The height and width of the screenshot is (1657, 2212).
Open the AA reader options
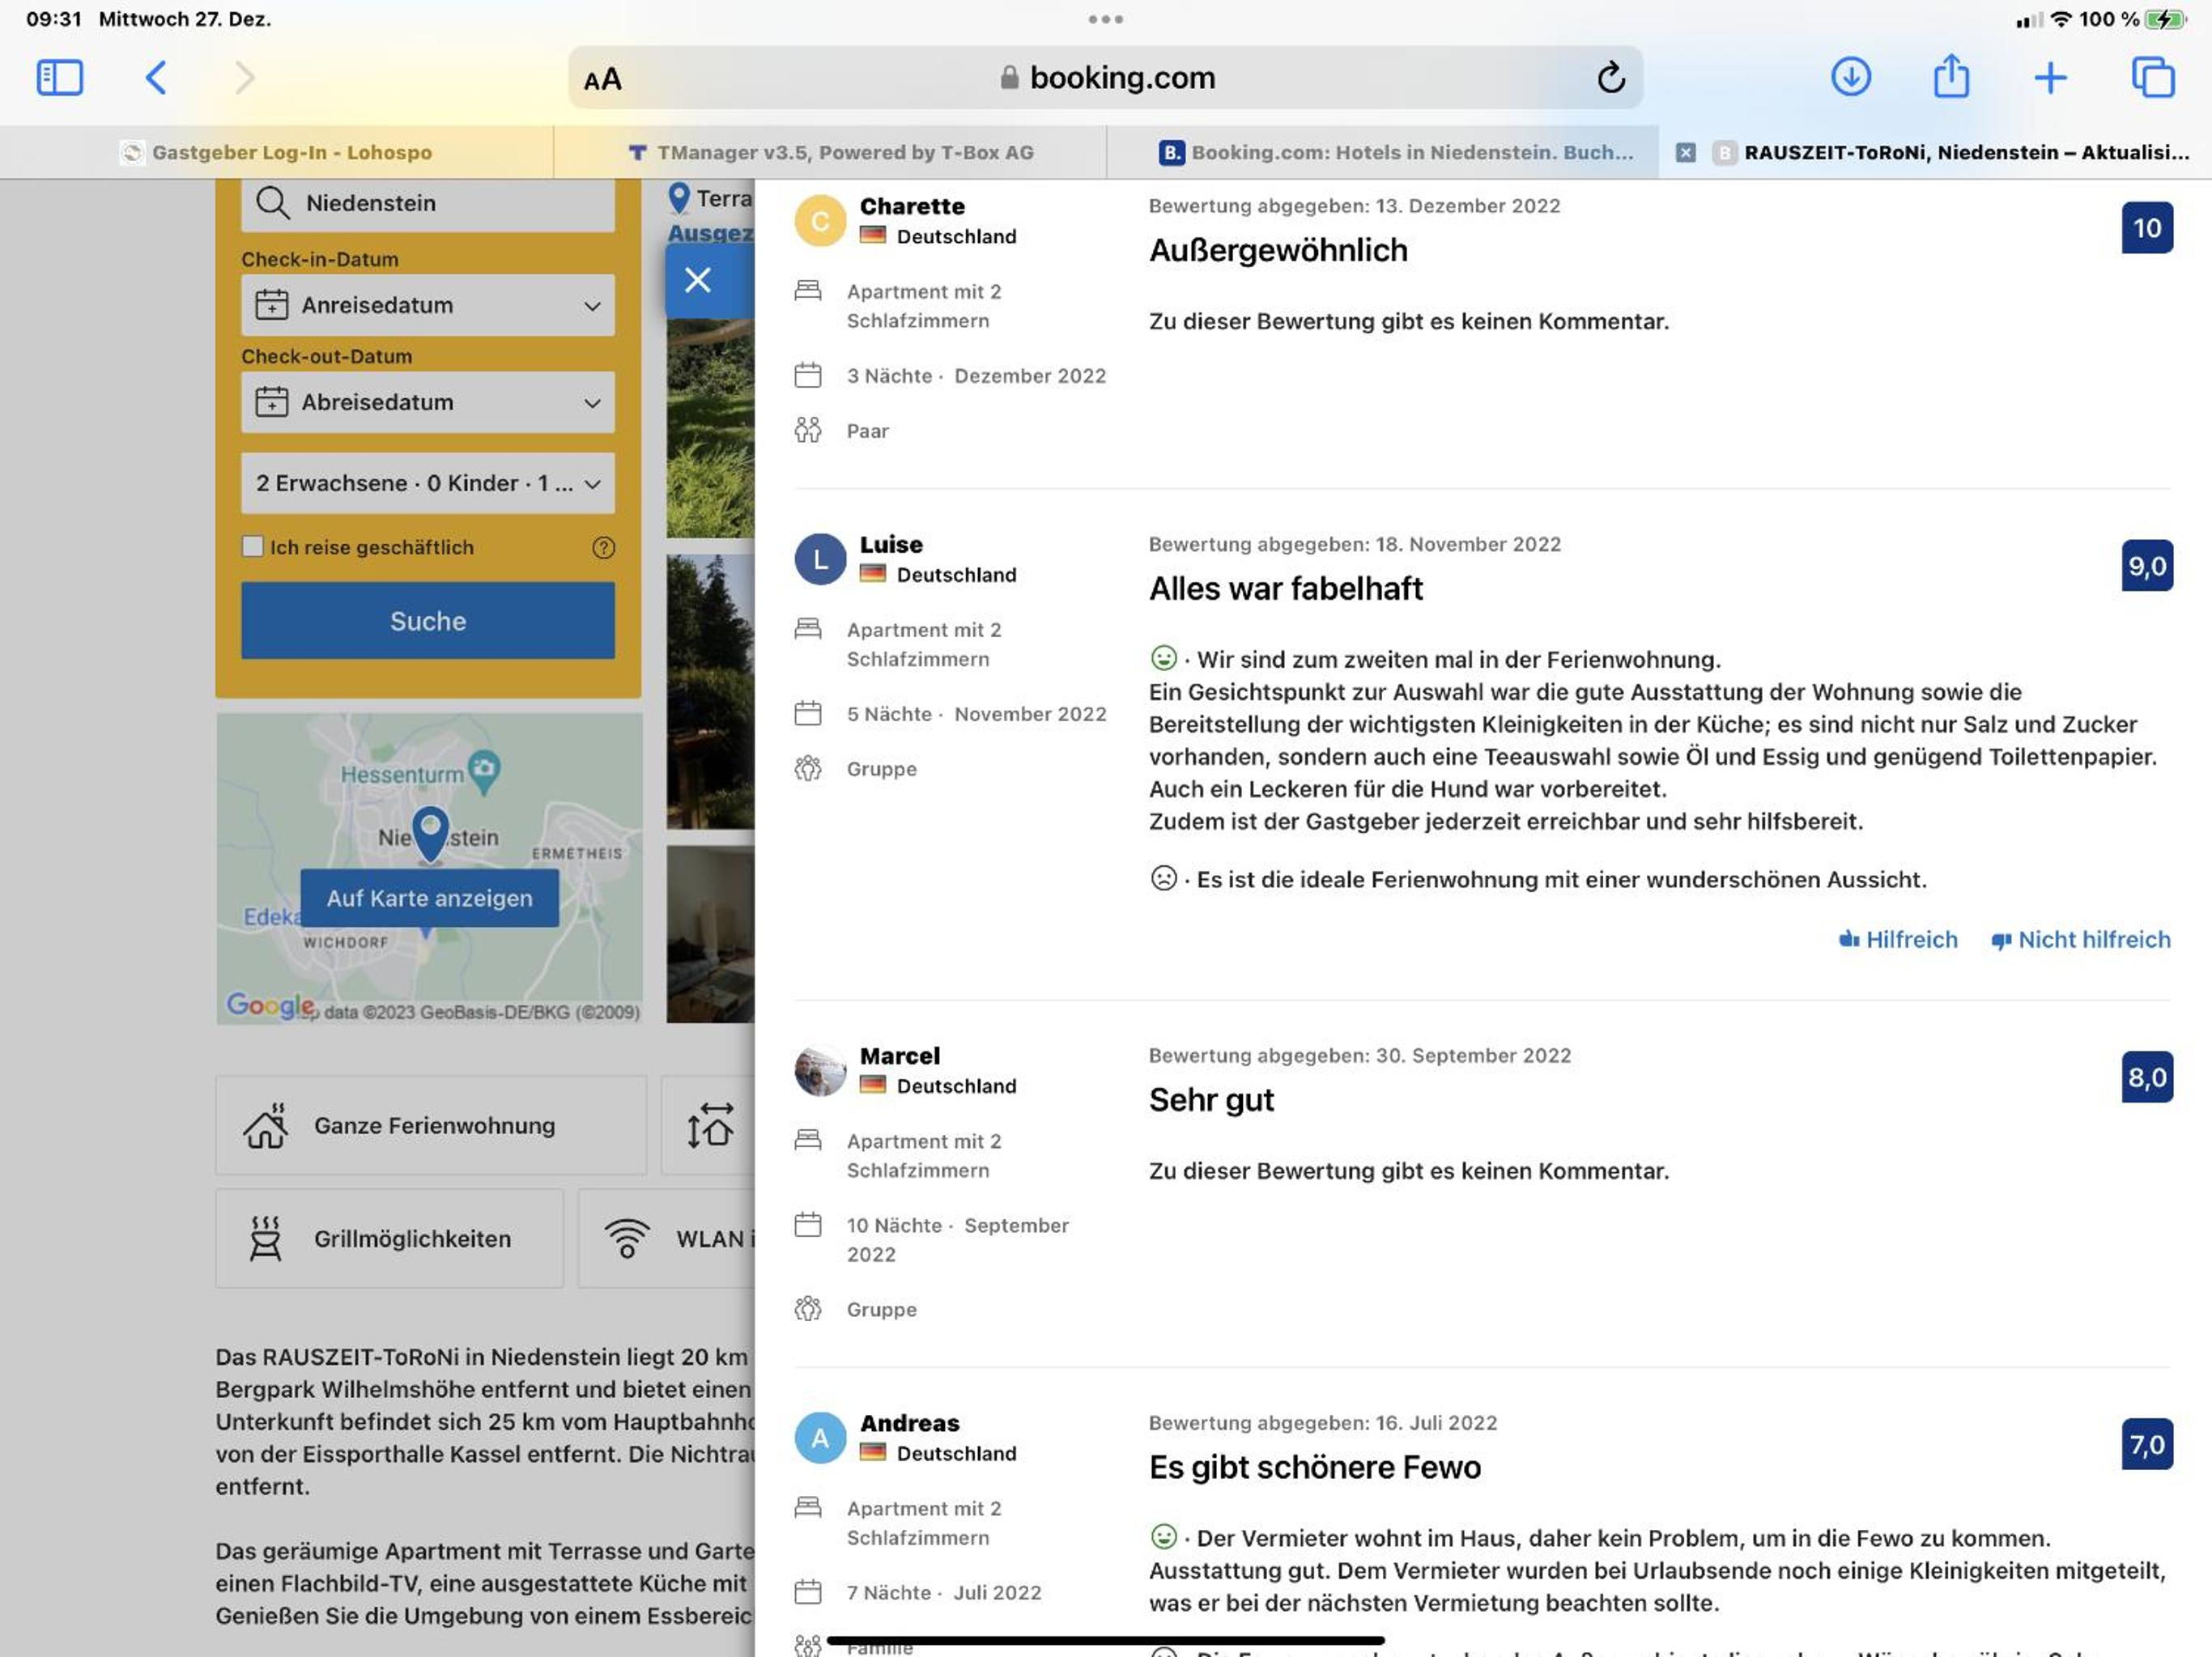click(x=602, y=79)
